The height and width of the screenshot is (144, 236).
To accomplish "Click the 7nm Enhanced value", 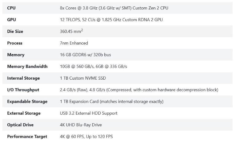I will [x=74, y=43].
